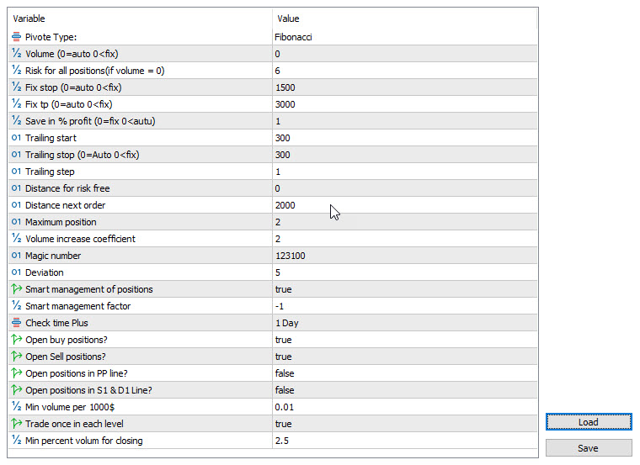Toggle Open positions in PP line value
Image resolution: width=640 pixels, height=465 pixels.
point(284,373)
